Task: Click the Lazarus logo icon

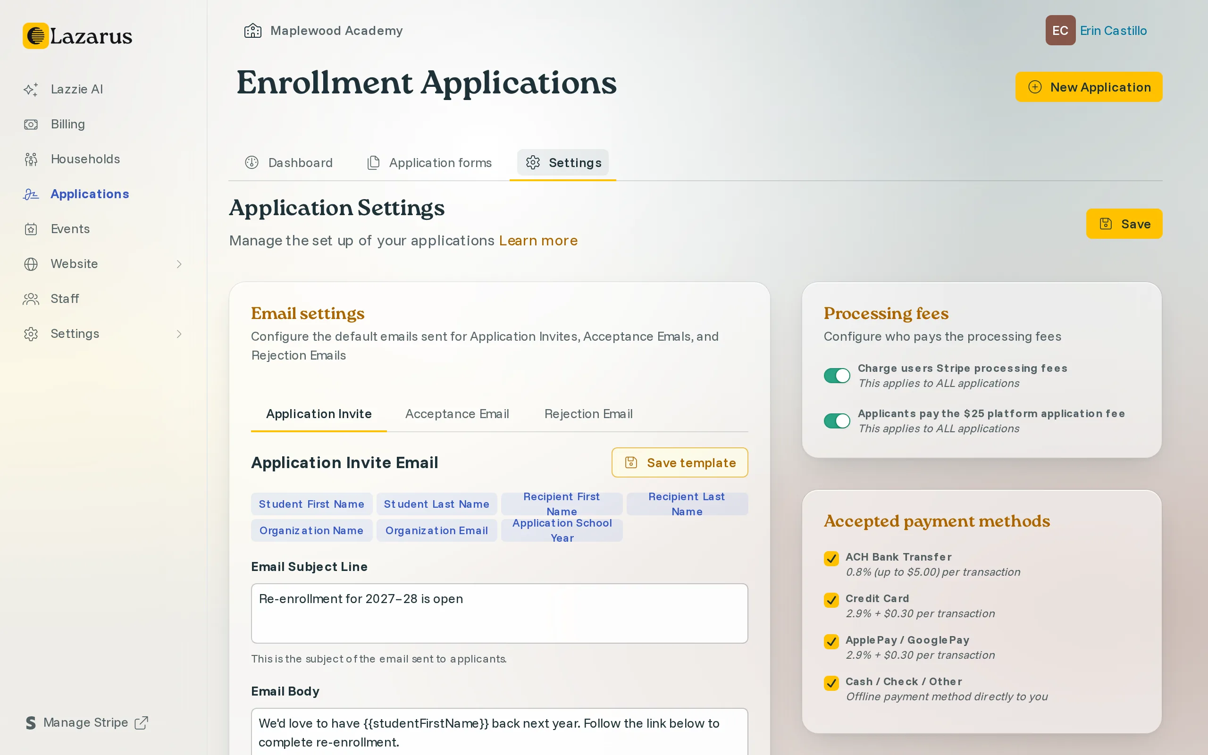Action: click(35, 36)
